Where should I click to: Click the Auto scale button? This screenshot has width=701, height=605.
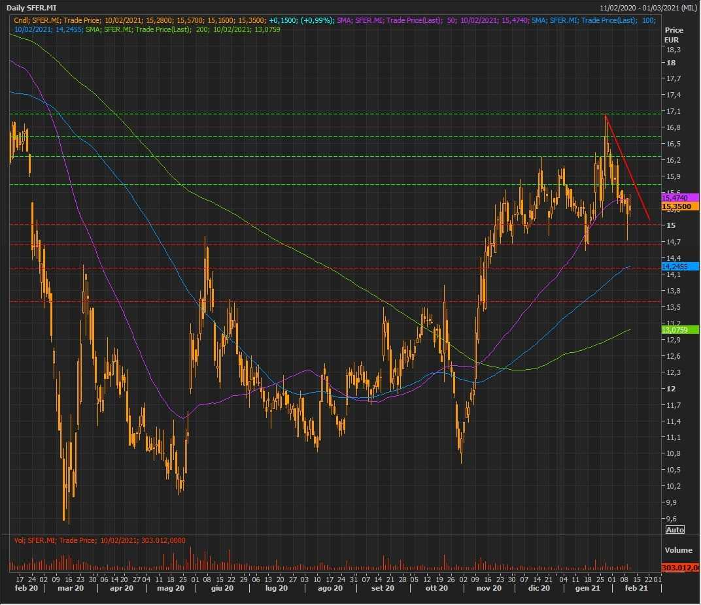(x=675, y=529)
